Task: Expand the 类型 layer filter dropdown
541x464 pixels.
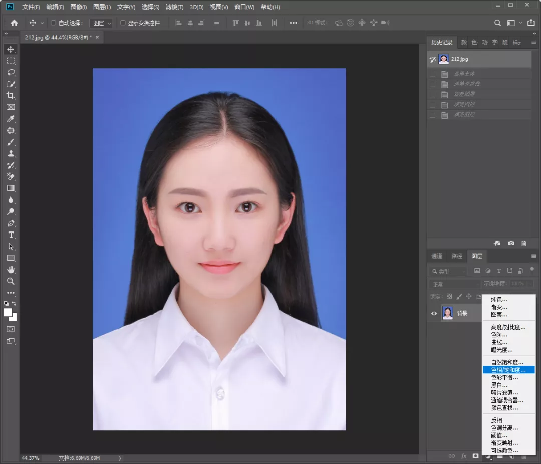Action: pyautogui.click(x=448, y=271)
